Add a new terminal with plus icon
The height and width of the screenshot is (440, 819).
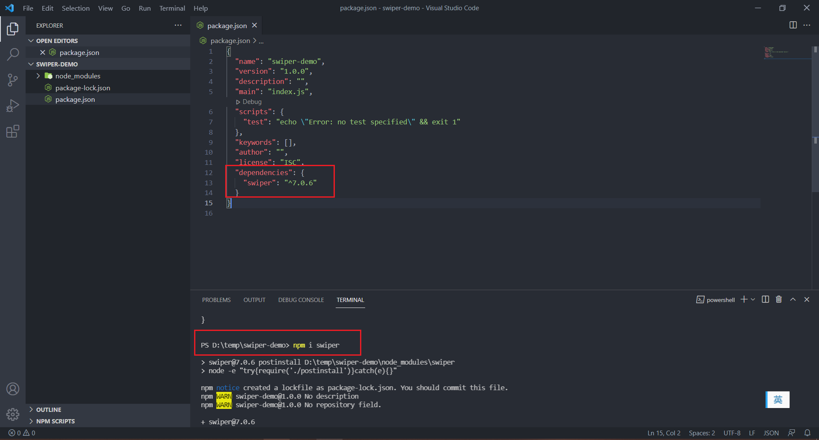point(744,299)
